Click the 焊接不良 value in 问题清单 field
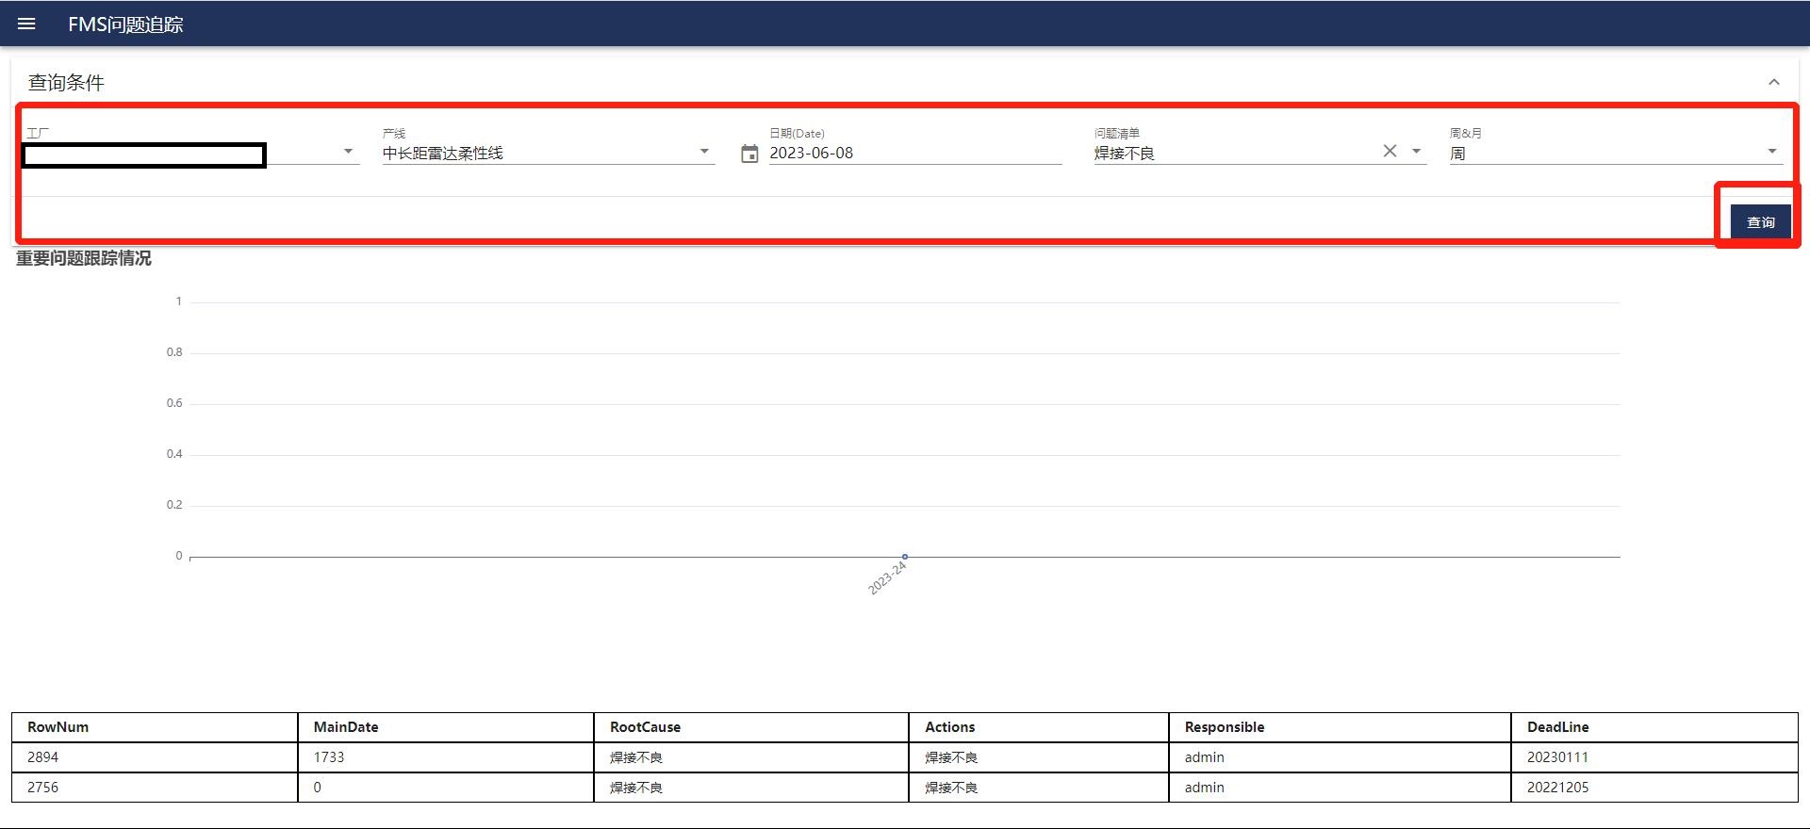 [x=1124, y=154]
